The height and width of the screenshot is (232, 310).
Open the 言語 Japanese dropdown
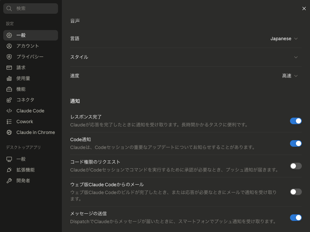(284, 39)
